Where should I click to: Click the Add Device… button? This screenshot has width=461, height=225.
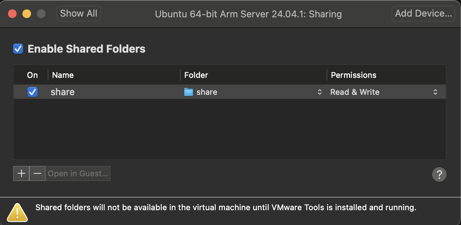(x=423, y=13)
